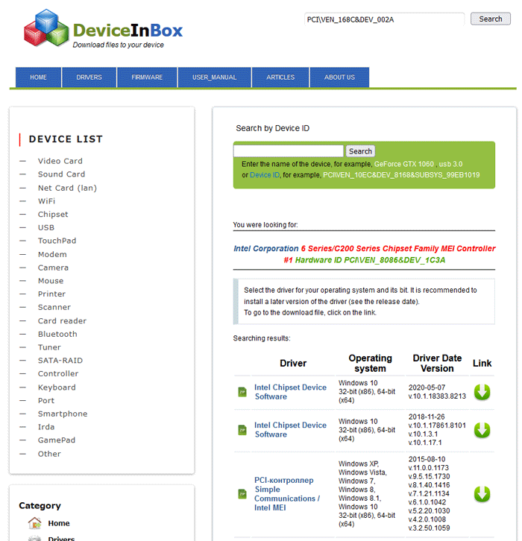Click the GeForce GTX 1060 example text

pos(404,164)
